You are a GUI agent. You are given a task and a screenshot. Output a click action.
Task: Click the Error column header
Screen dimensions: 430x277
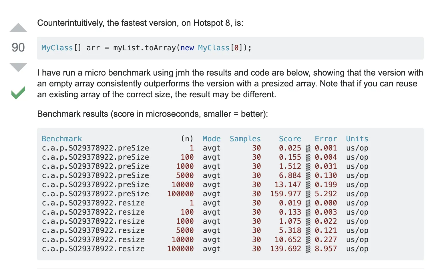tap(326, 139)
